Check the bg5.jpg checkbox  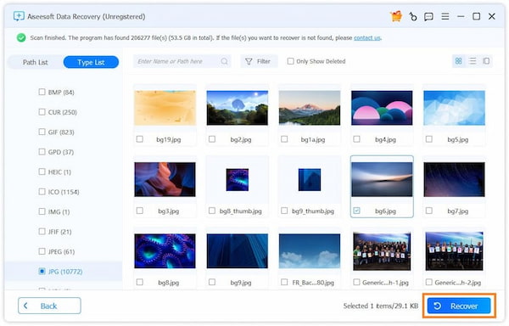tap(428, 139)
